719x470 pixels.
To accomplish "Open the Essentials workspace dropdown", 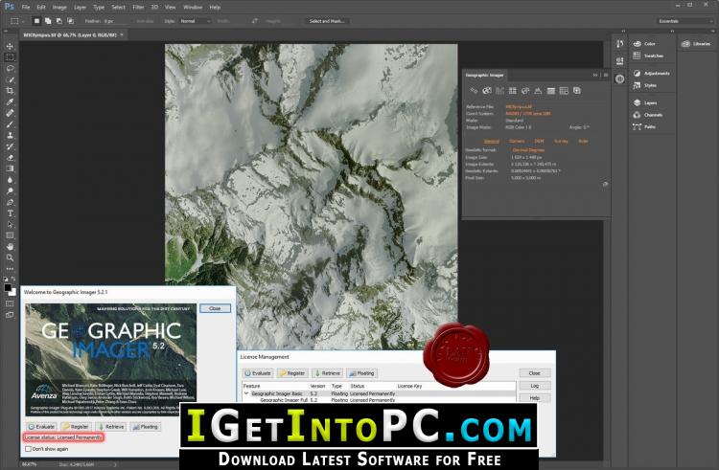I will tap(684, 21).
